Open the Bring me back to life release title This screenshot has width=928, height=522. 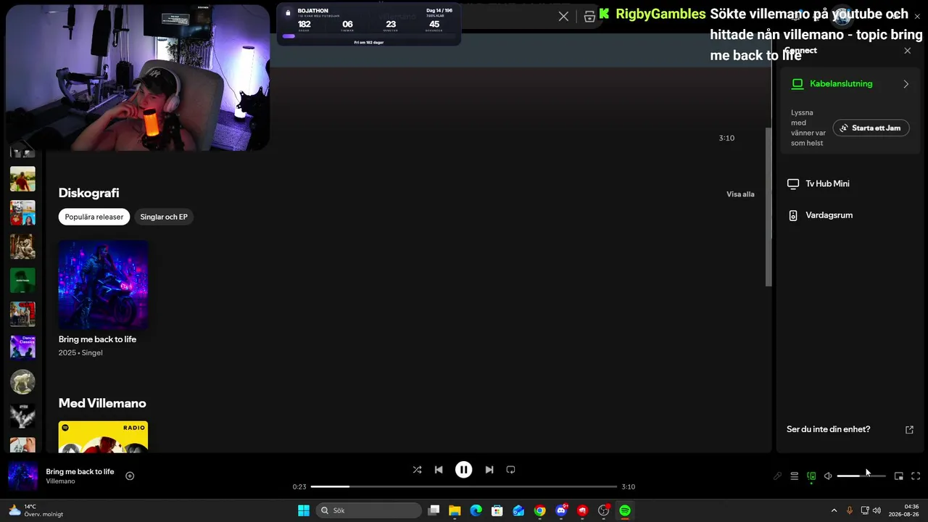coord(97,339)
